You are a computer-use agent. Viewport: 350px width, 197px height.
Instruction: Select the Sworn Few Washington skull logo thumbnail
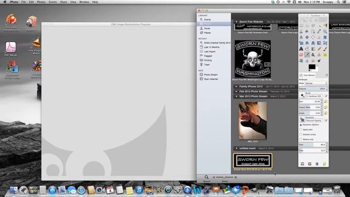coord(253,59)
